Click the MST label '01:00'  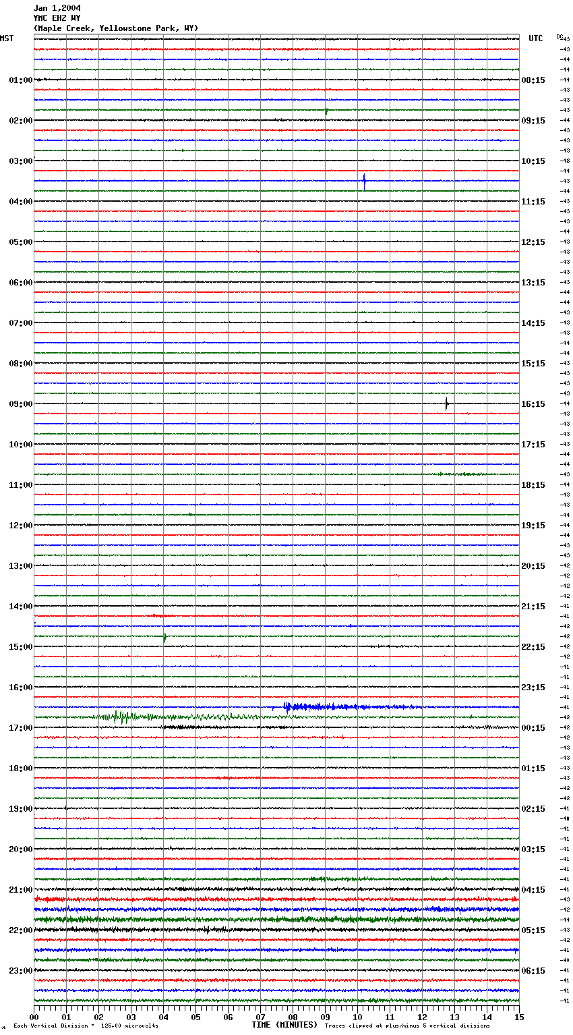tap(21, 80)
